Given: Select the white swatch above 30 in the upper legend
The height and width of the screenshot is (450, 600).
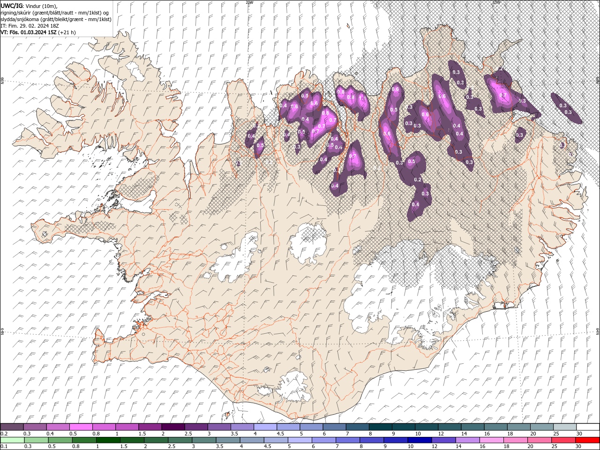Looking at the screenshot, I should tap(588, 427).
